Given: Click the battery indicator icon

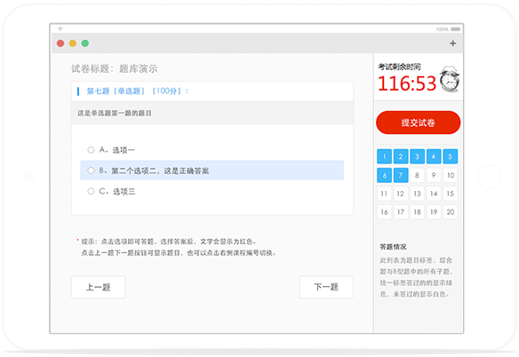Looking at the screenshot, I should coord(456,29).
